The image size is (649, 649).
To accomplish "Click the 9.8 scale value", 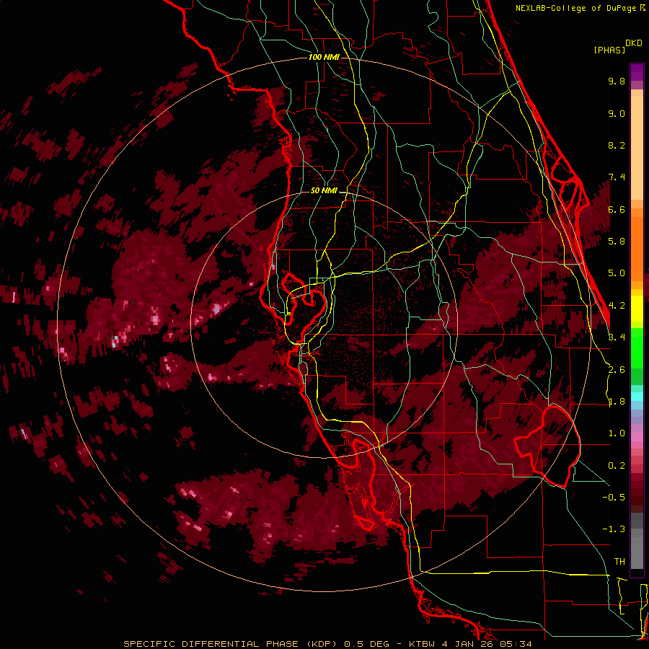I will (x=617, y=81).
